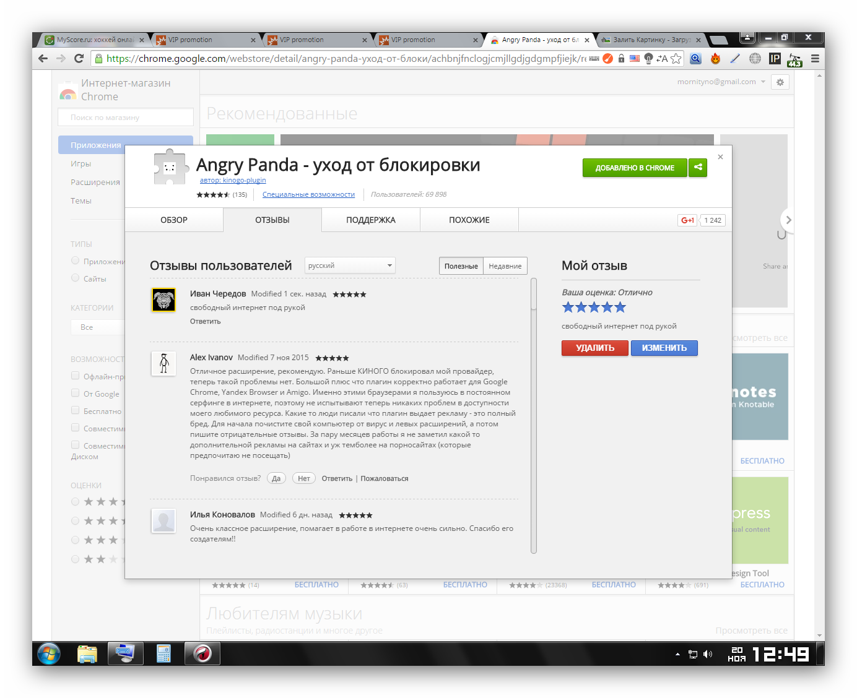857x698 pixels.
Task: Click the share icon next to Added to Chrome
Action: (x=698, y=168)
